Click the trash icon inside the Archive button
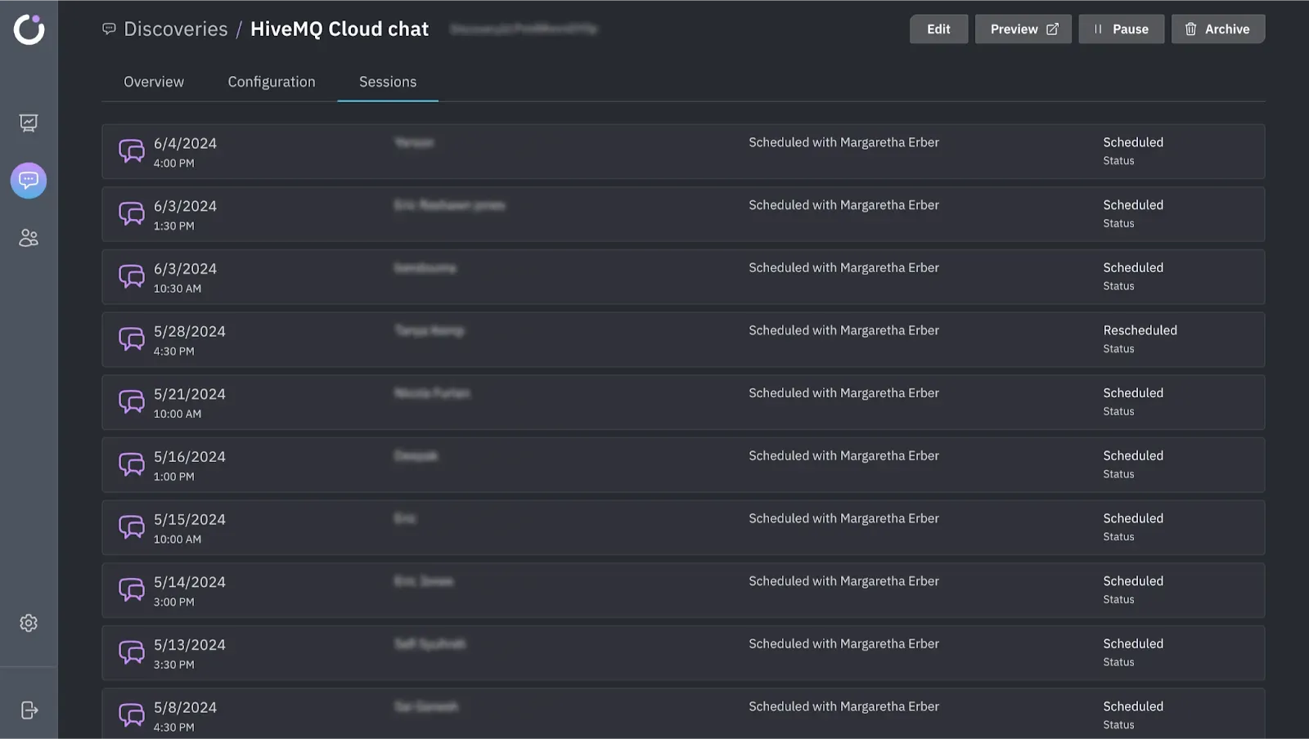The width and height of the screenshot is (1309, 739). coord(1190,29)
